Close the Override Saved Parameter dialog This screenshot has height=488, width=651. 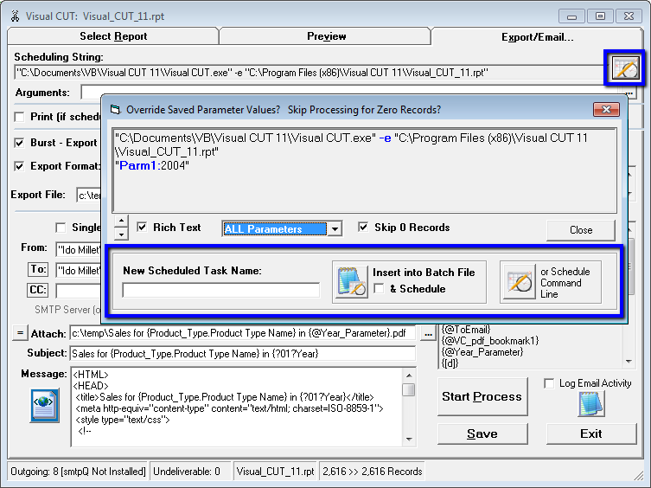606,109
